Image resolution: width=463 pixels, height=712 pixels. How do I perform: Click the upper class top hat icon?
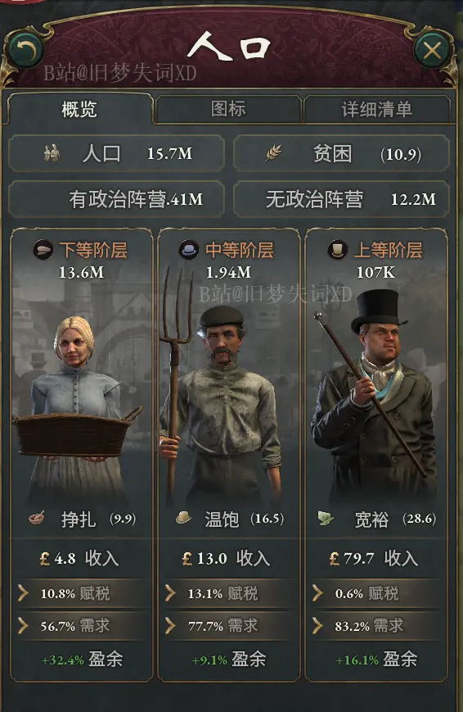337,250
